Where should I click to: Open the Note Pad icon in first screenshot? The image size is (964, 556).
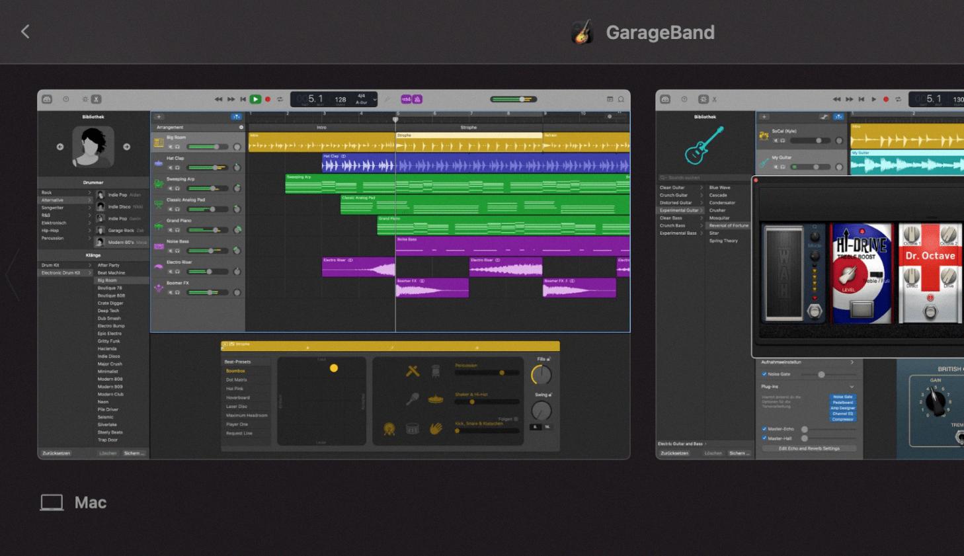click(x=610, y=99)
